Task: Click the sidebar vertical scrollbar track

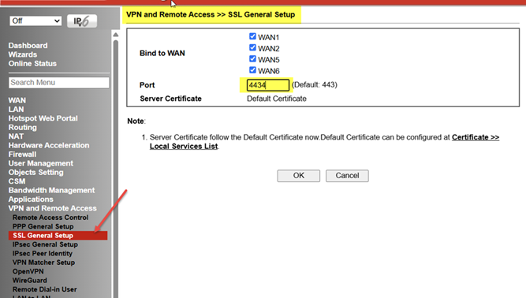Action: tap(116, 168)
